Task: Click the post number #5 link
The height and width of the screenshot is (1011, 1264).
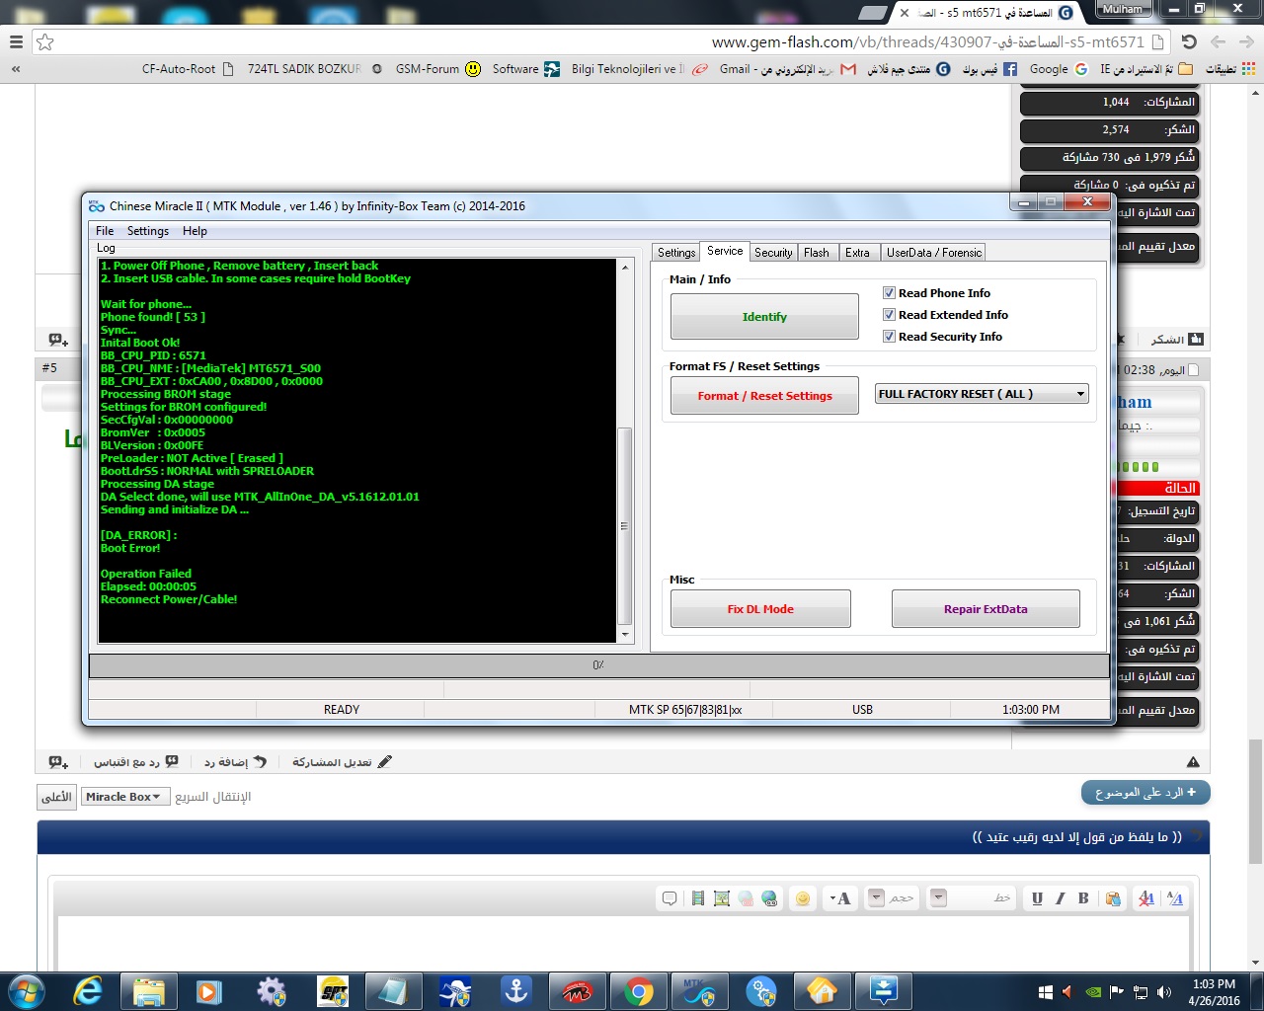Action: (x=49, y=368)
